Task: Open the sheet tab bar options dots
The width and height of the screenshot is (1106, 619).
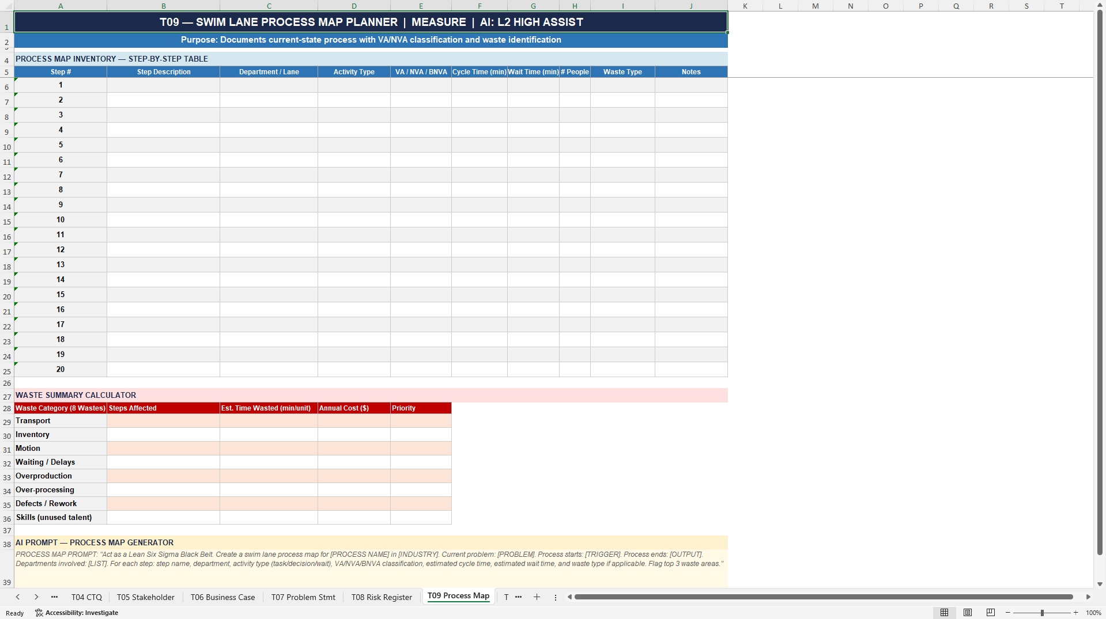Action: coord(556,598)
